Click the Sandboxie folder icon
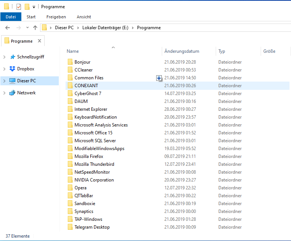The width and height of the screenshot is (291, 241). (70, 204)
